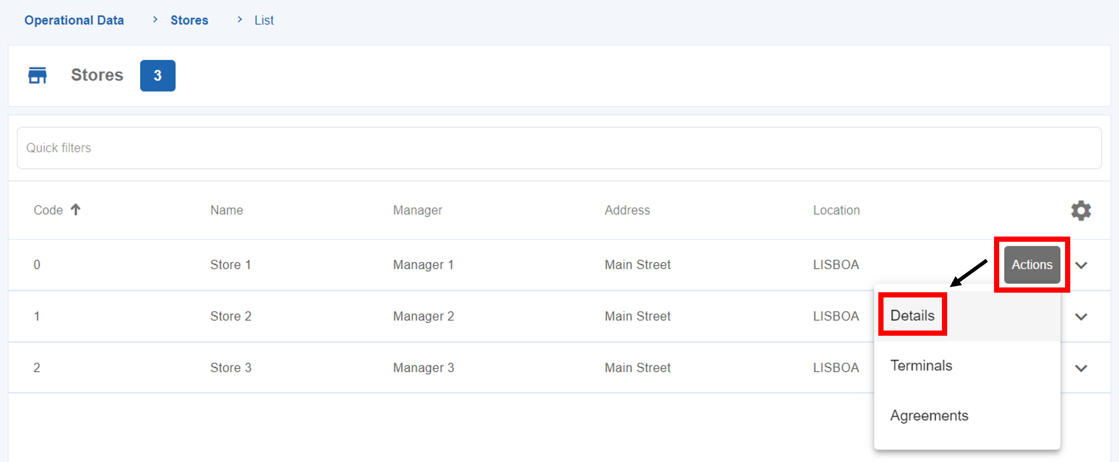Click the store icon beside Stores heading
This screenshot has width=1119, height=462.
(x=37, y=75)
